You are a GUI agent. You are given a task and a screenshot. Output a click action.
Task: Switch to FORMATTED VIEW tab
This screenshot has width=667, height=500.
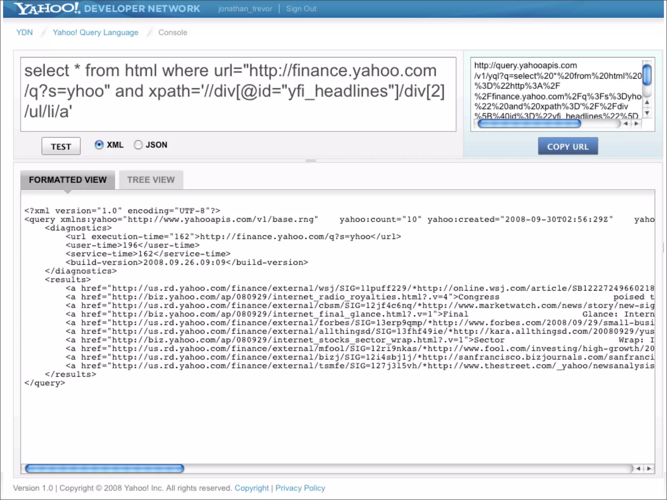pos(68,180)
